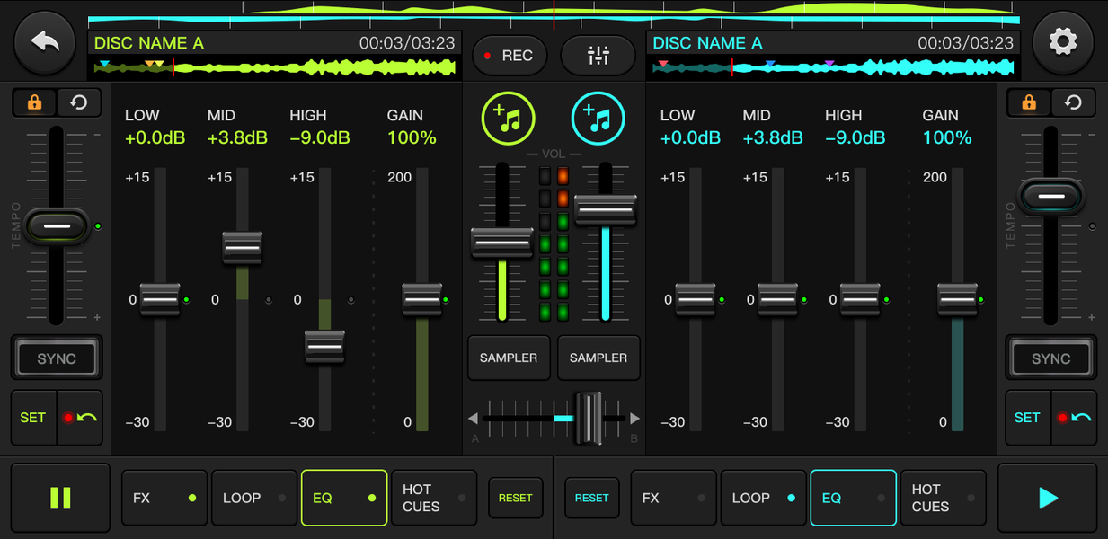Tap the back arrow icon
The image size is (1108, 539).
click(x=44, y=41)
